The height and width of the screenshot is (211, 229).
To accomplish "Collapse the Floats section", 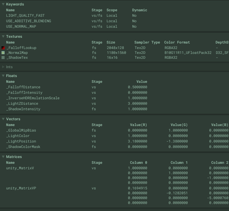I will [3, 76].
